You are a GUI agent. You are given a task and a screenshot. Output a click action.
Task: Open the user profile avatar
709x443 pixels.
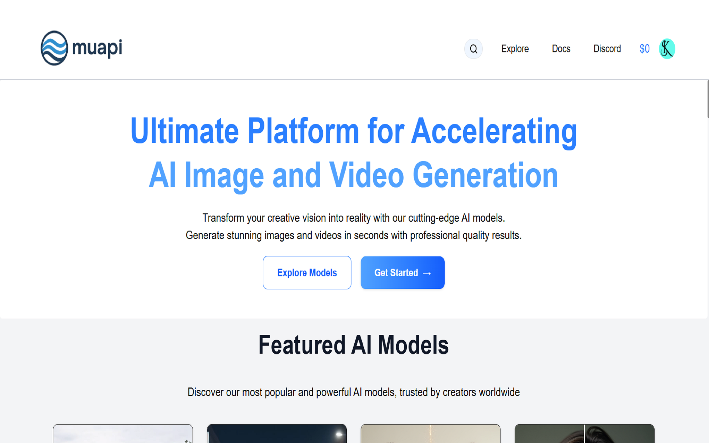tap(667, 49)
